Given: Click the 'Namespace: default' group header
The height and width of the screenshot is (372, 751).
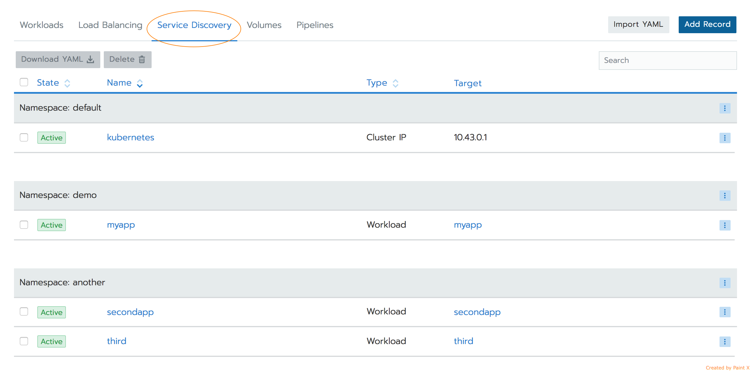Looking at the screenshot, I should click(x=375, y=108).
